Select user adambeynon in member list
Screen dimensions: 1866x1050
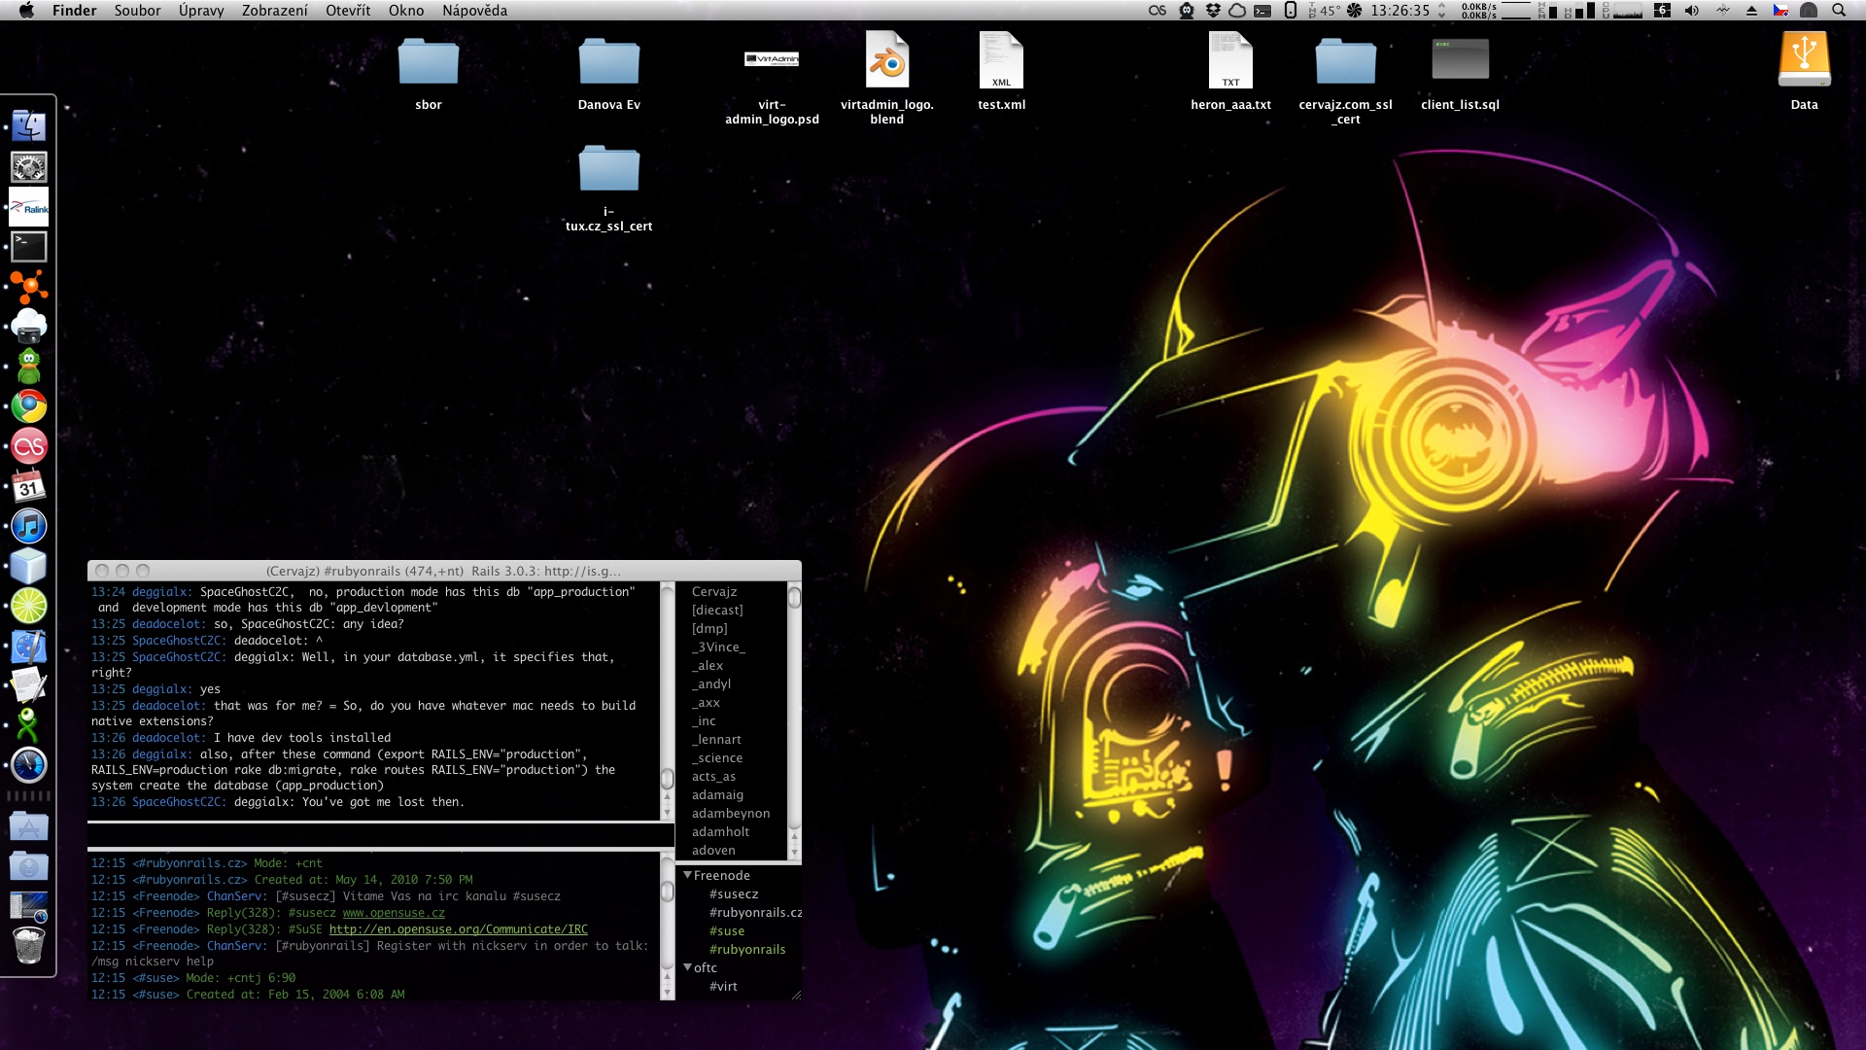[731, 814]
